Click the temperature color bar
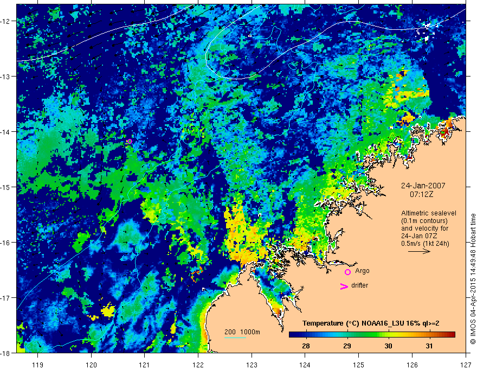Image resolution: width=477 pixels, height=369 pixels. (372, 335)
